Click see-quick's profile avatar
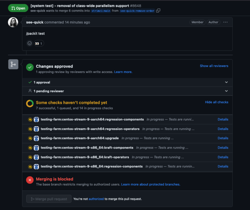The image size is (250, 210). tap(13, 22)
